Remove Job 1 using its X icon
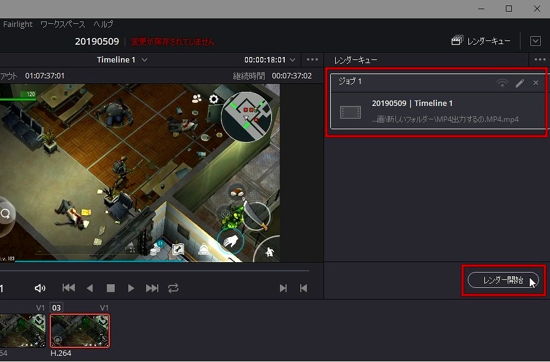The image size is (550, 362). point(536,83)
